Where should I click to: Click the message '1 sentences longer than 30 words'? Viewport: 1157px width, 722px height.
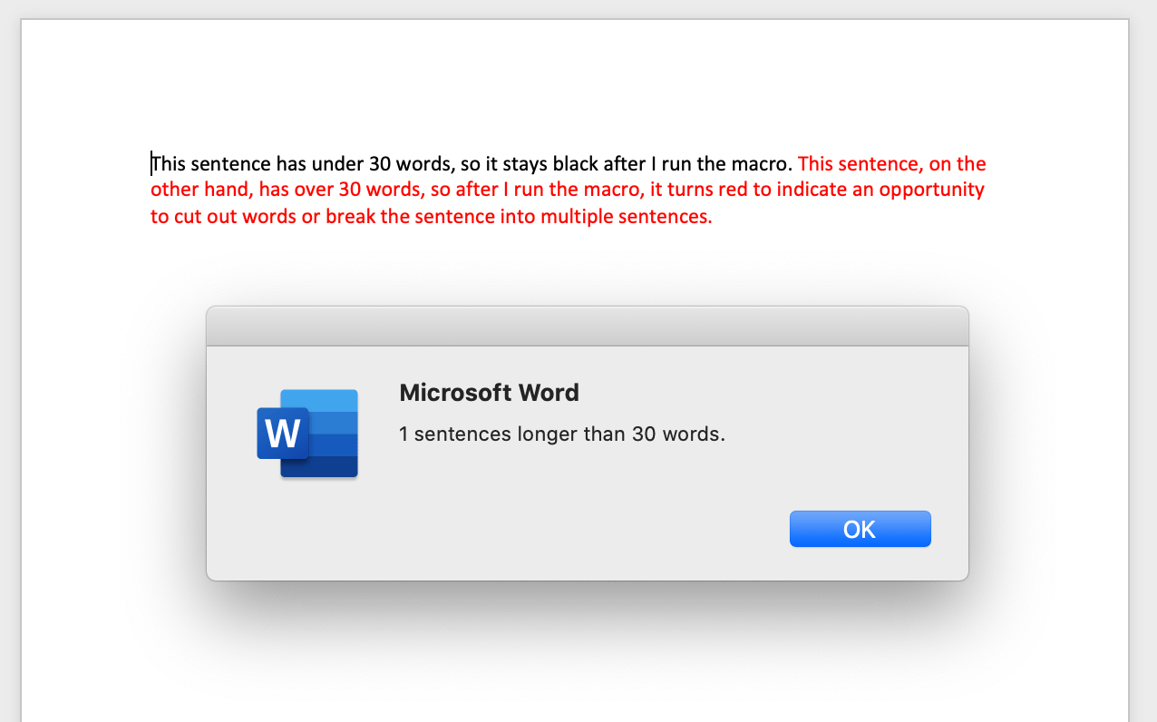561,434
